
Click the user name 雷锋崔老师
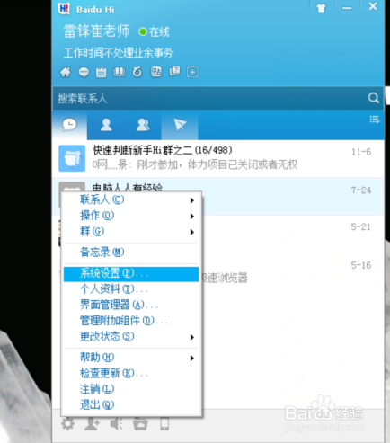[x=96, y=31]
